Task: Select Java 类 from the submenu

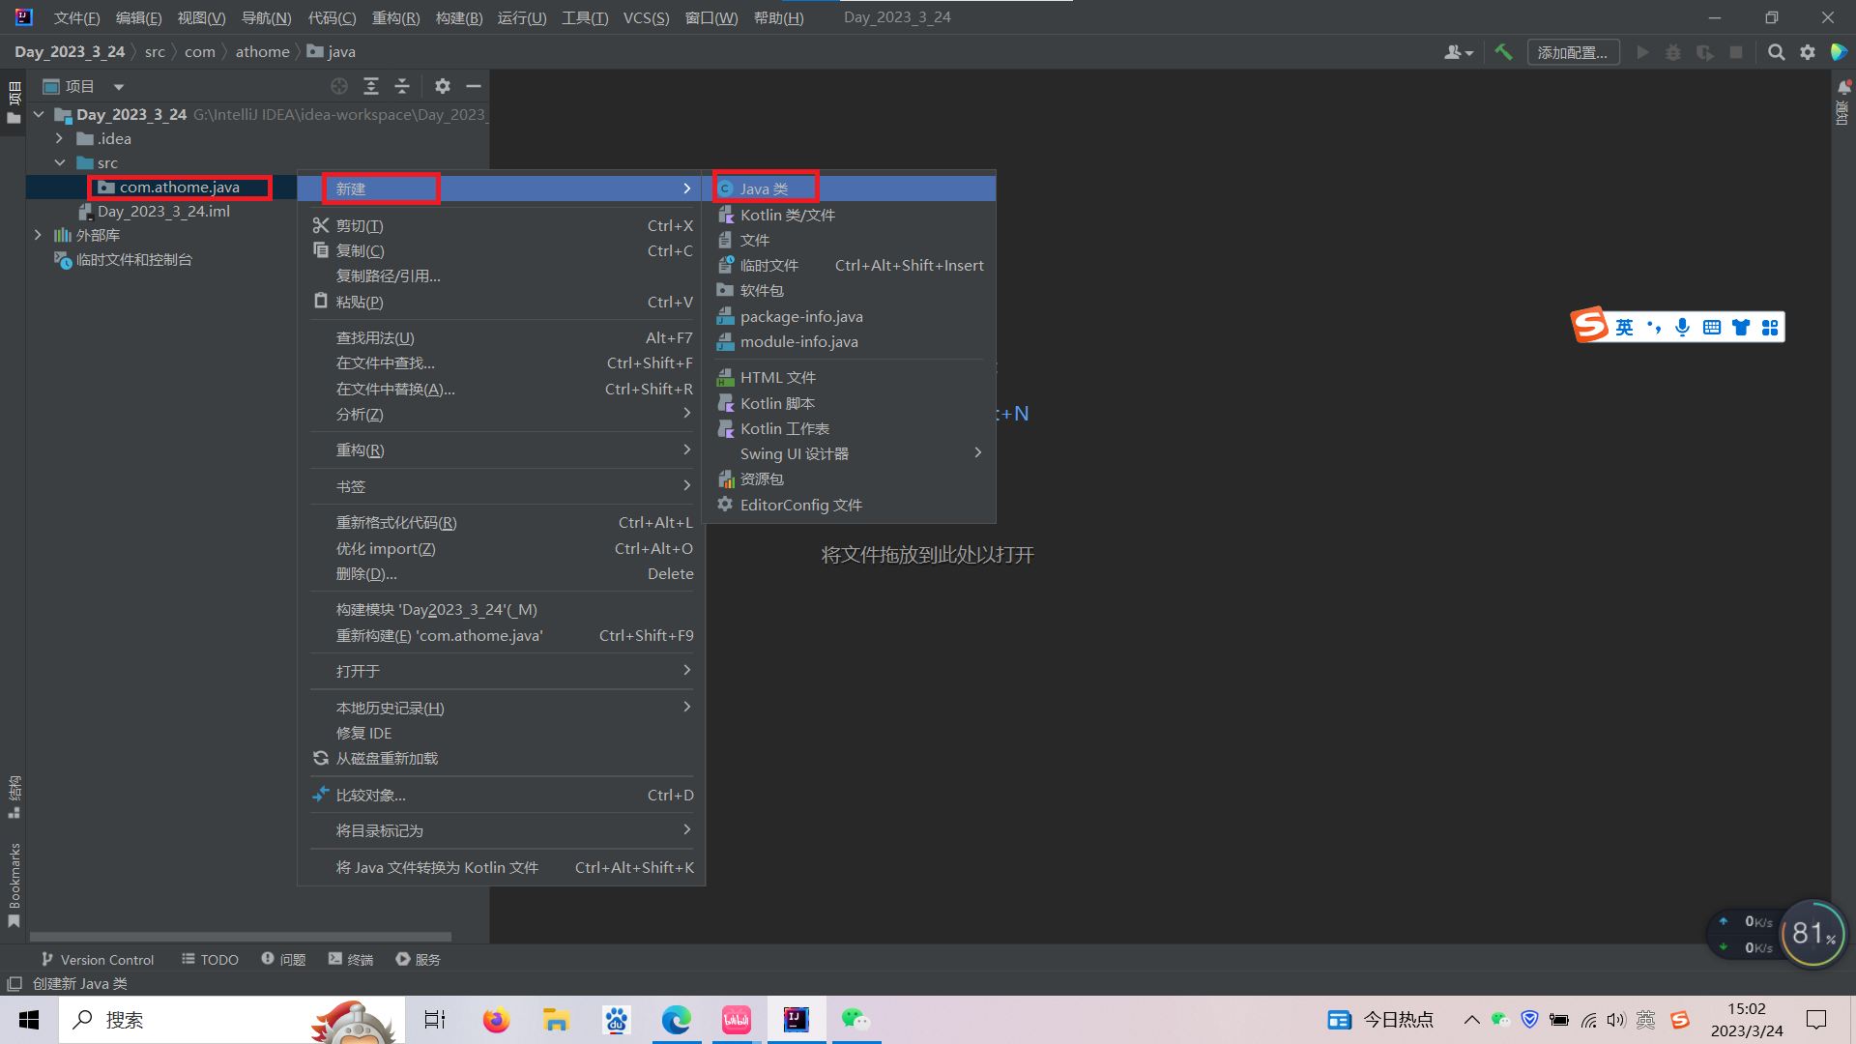Action: point(764,188)
